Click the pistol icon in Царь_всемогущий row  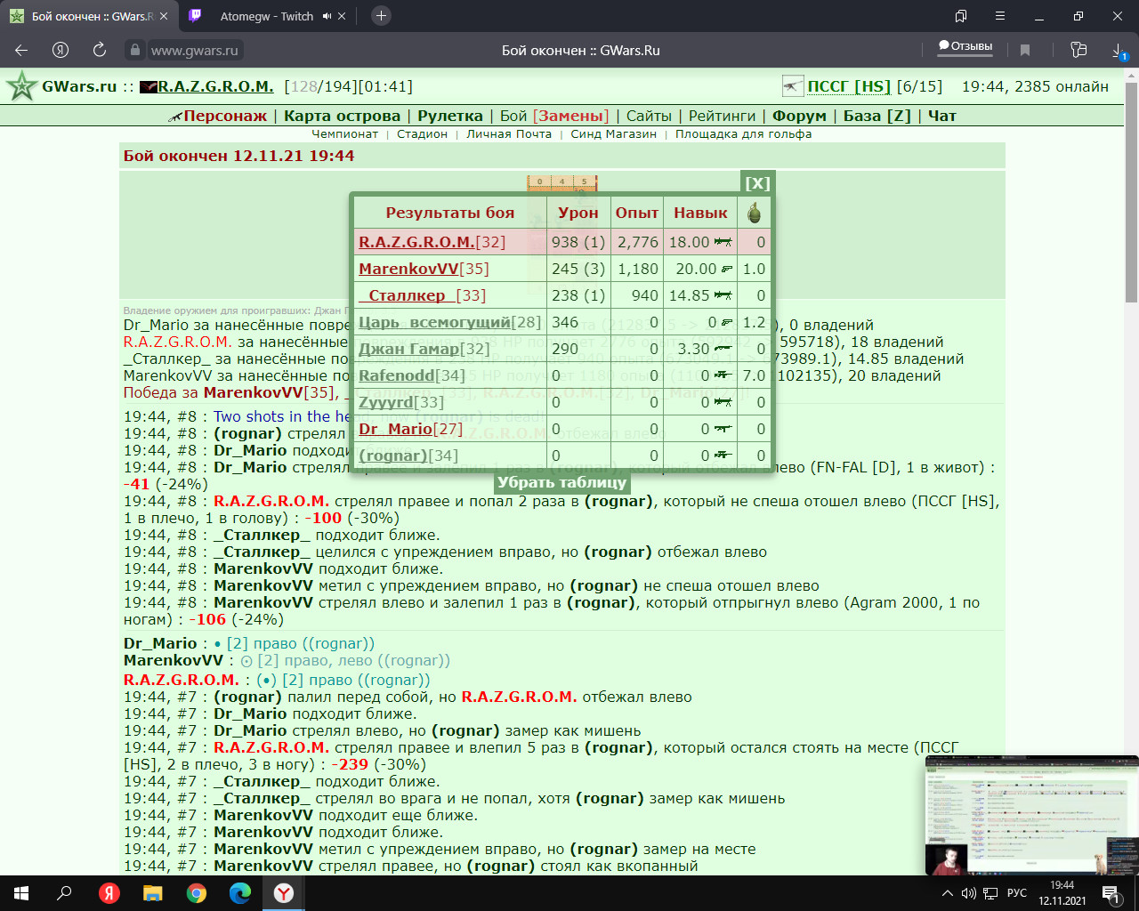[726, 322]
